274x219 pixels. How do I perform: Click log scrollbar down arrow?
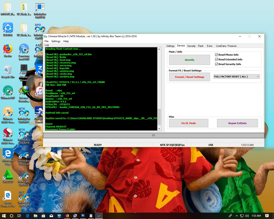[x=159, y=129]
